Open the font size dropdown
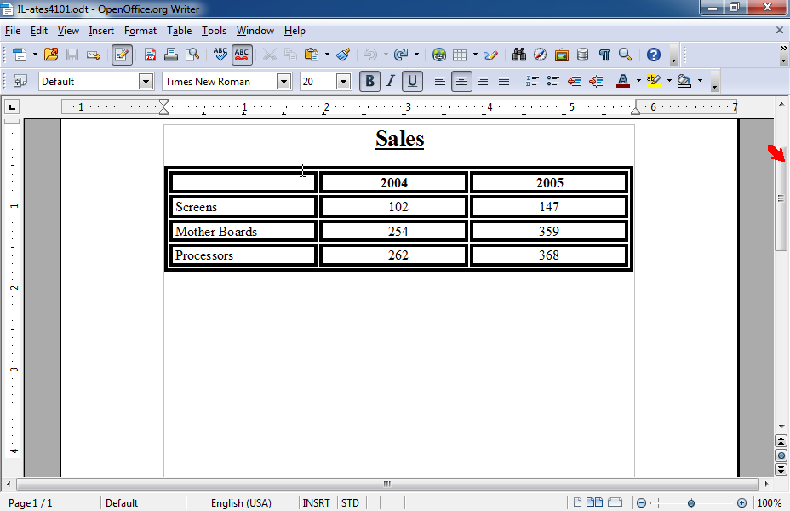This screenshot has height=511, width=790. coord(344,81)
